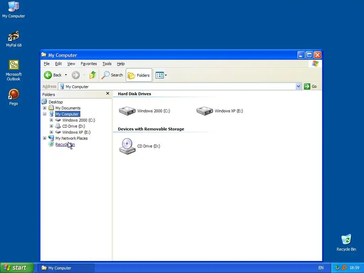Screen dimensions: 364x273
Task: Launch MyPal 68 browser shortcut
Action: click(x=14, y=39)
